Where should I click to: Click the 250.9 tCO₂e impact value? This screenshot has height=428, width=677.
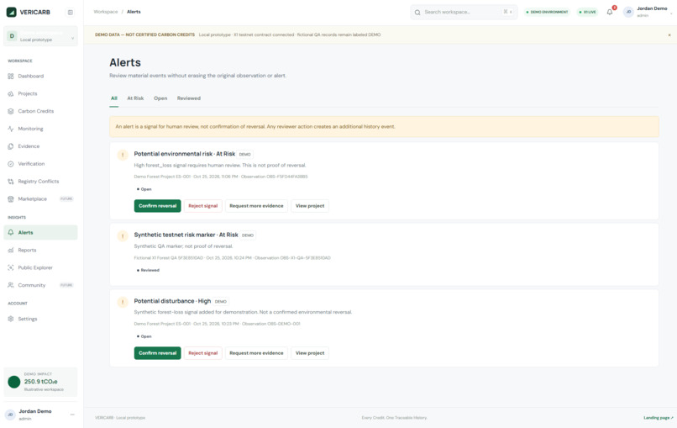coord(40,382)
